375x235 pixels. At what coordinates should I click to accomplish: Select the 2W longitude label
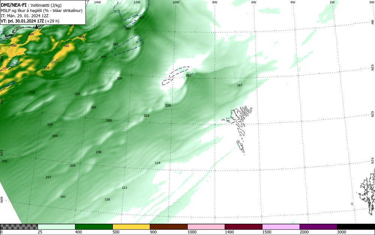[332, 2]
